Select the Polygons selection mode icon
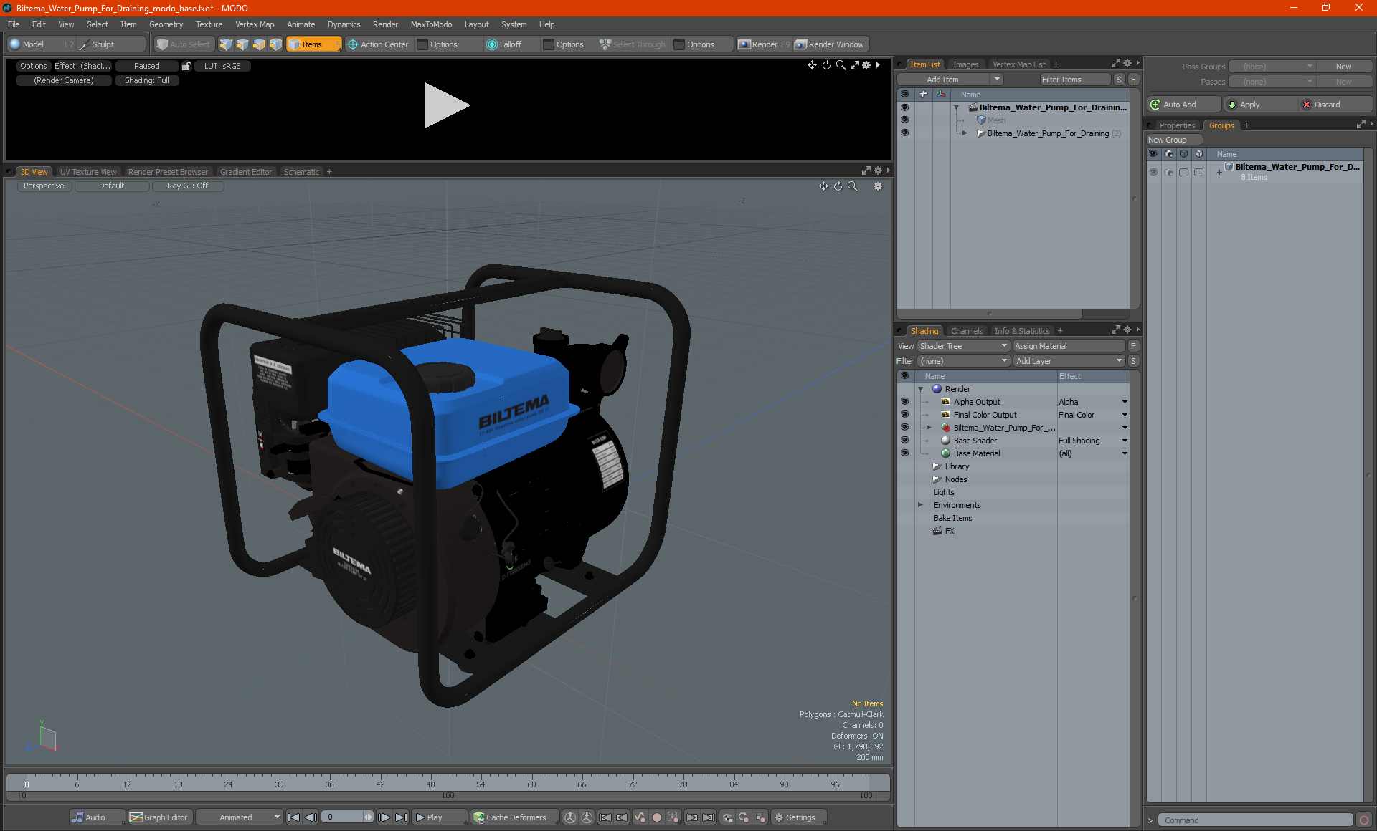The image size is (1377, 831). pos(259,44)
